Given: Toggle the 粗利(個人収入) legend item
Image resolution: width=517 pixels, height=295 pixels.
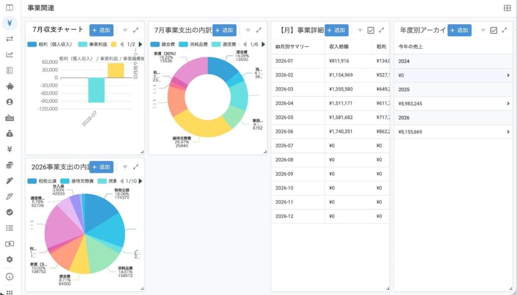Looking at the screenshot, I should click(50, 44).
